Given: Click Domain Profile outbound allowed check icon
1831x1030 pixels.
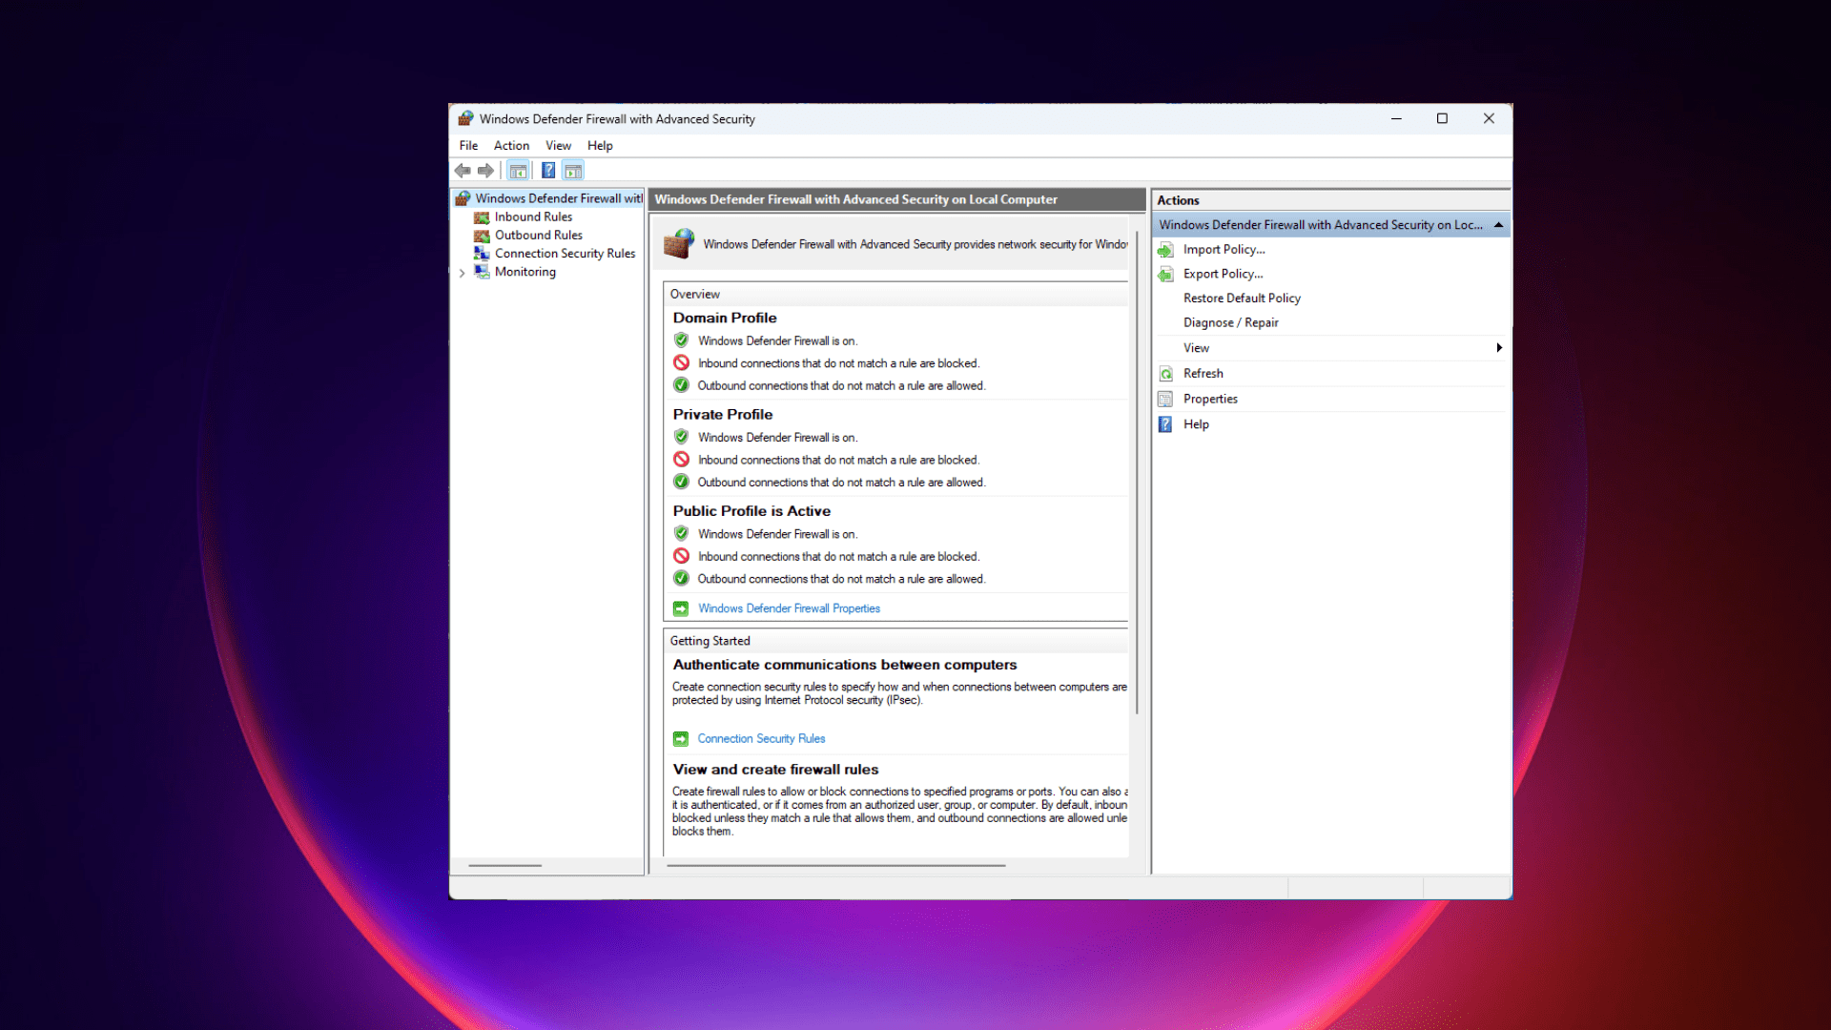Looking at the screenshot, I should coord(681,385).
